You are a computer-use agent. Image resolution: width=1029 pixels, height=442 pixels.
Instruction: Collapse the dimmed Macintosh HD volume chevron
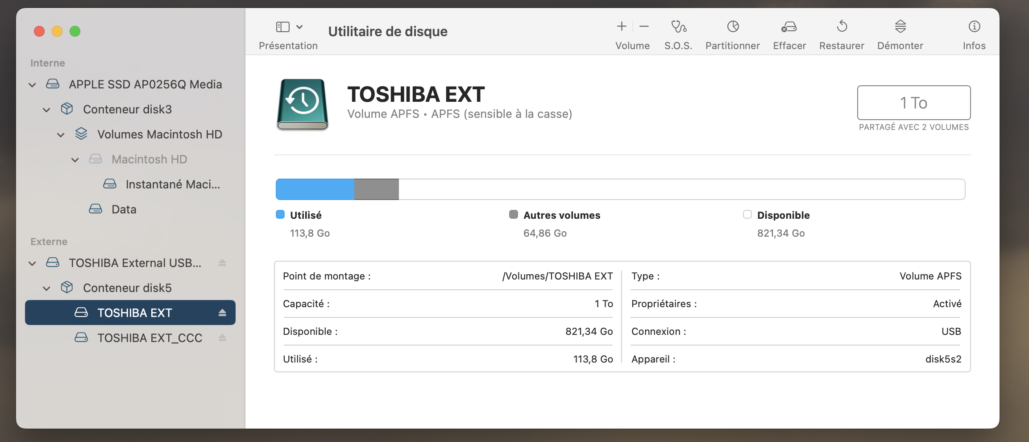(x=75, y=159)
